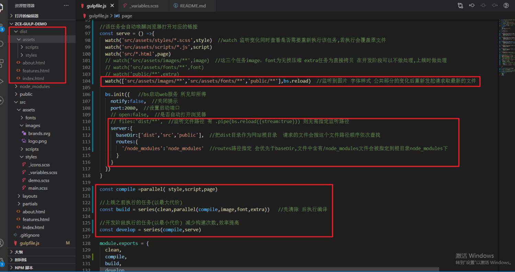Click the svg icon beside brands.svg
Screen dimensions: 515x272
24,133
